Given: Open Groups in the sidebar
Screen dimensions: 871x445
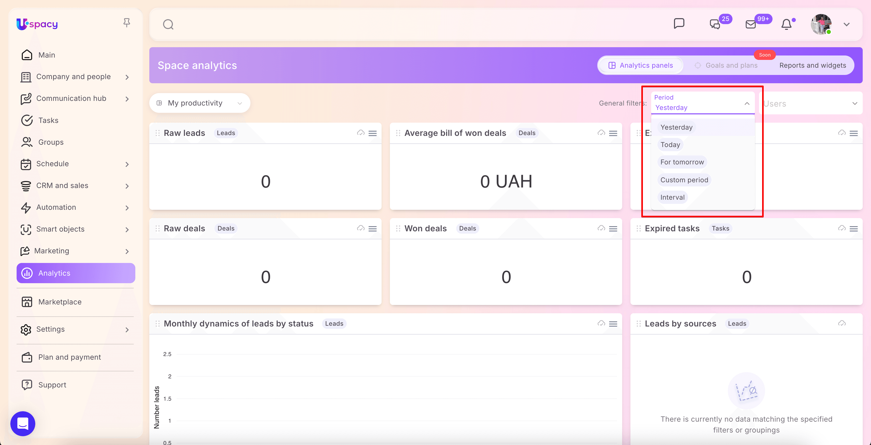Looking at the screenshot, I should coord(76,142).
